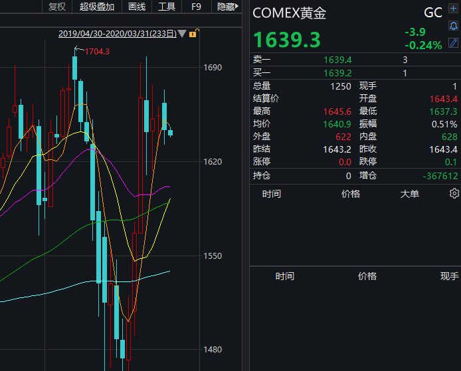Image resolution: width=461 pixels, height=371 pixels.
Task: Open the 工具 tools menu
Action: pyautogui.click(x=167, y=7)
